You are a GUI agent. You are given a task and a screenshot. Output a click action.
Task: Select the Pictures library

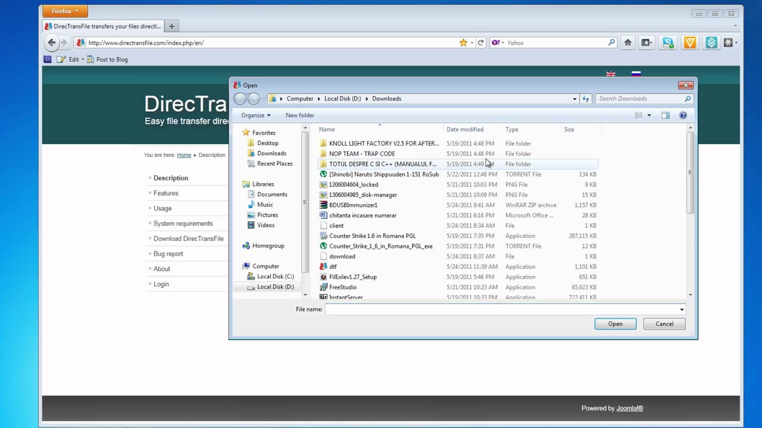point(267,215)
